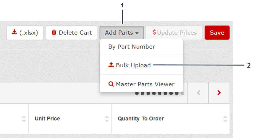Click the upload icon beside Bulk Upload

click(x=111, y=65)
